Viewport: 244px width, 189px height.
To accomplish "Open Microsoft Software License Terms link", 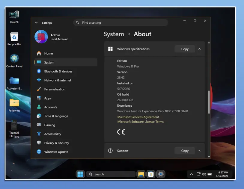I will coord(140,122).
